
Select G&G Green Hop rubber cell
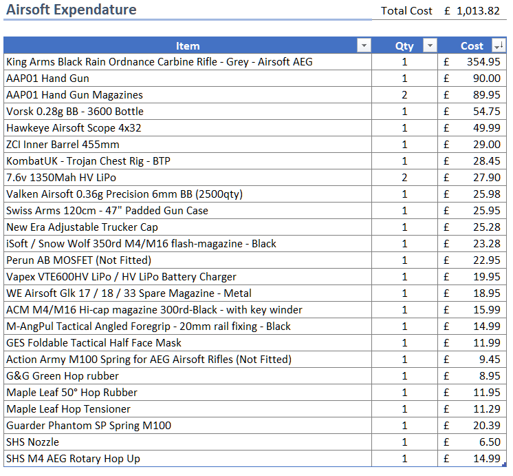point(188,375)
